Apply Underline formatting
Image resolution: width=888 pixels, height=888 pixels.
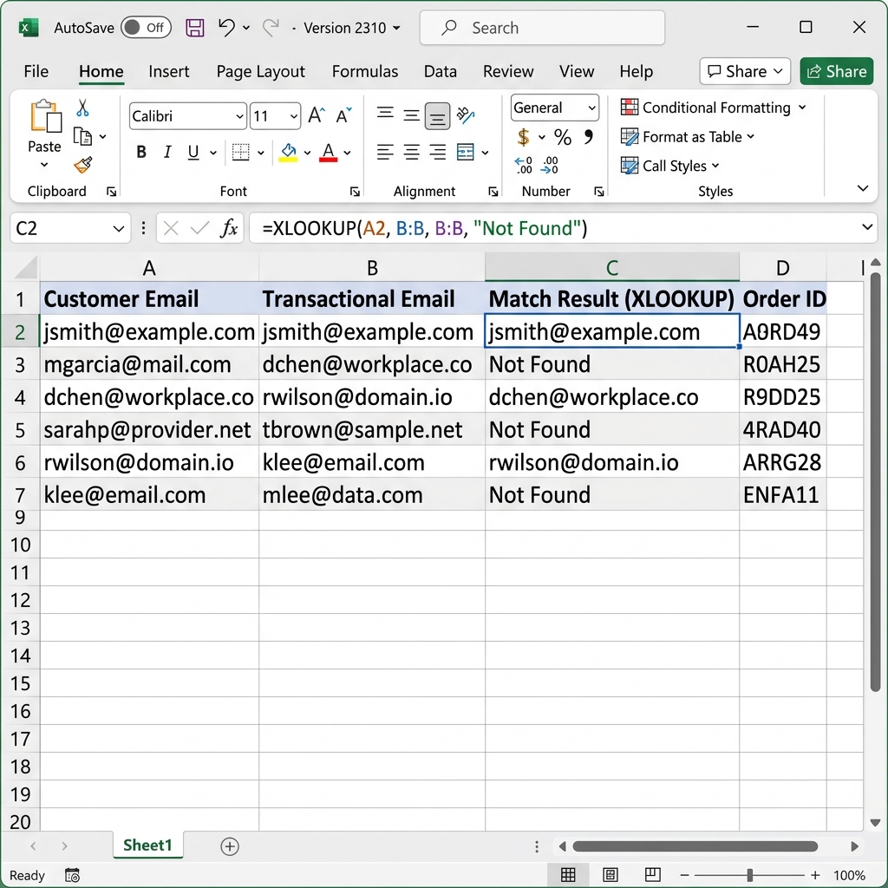193,152
